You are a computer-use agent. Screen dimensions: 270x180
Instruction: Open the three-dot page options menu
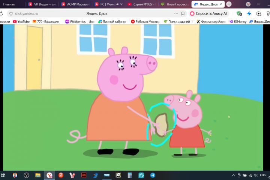click(176, 13)
